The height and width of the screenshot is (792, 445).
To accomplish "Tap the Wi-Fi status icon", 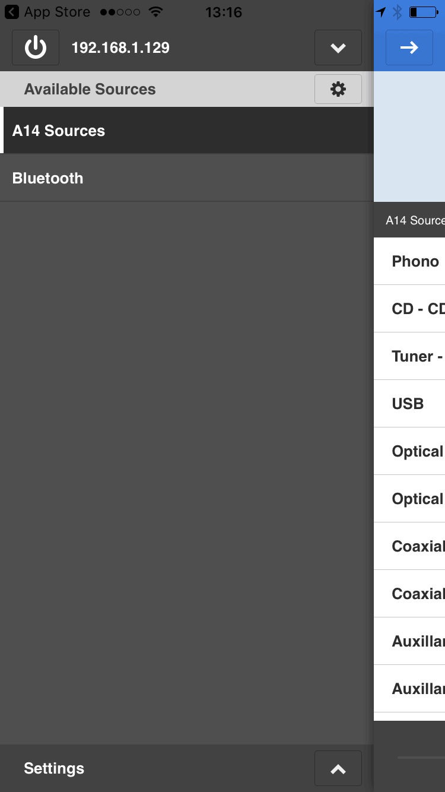I will 156,12.
